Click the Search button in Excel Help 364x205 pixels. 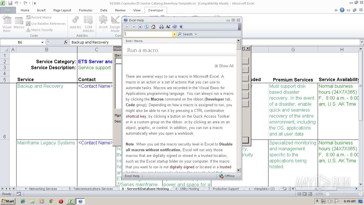185,34
